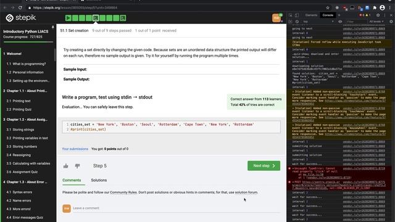Screen dimensions: 395x222
Task: Open lesson 4.2 Name errors
Action: pyautogui.click(x=19, y=200)
